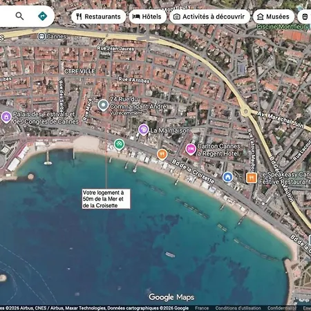Image resolution: width=311 pixels, height=311 pixels.
Task: Open Palais des Festivals purple marker
Action: [x=6, y=117]
